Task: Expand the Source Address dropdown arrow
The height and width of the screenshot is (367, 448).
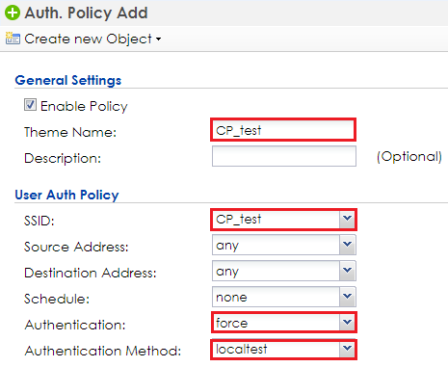Action: tap(347, 245)
